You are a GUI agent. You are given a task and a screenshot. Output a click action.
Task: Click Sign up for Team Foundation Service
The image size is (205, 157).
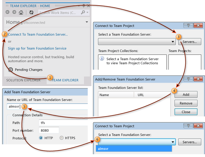coord(37,48)
